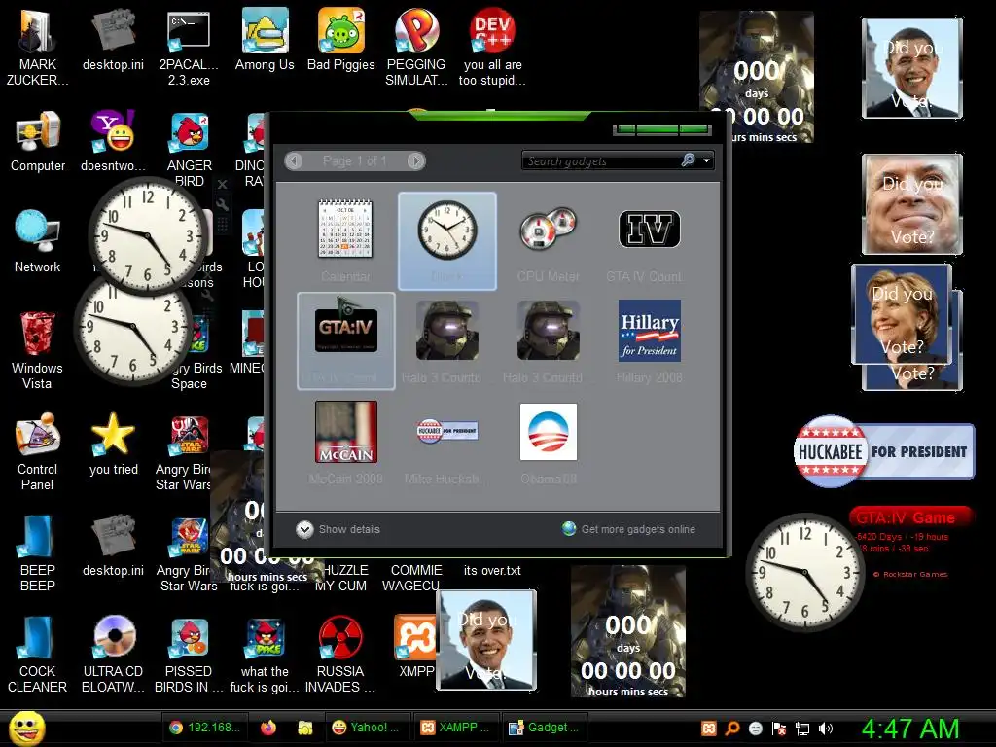Open the search options dropdown arrow
This screenshot has height=747, width=996.
click(706, 161)
